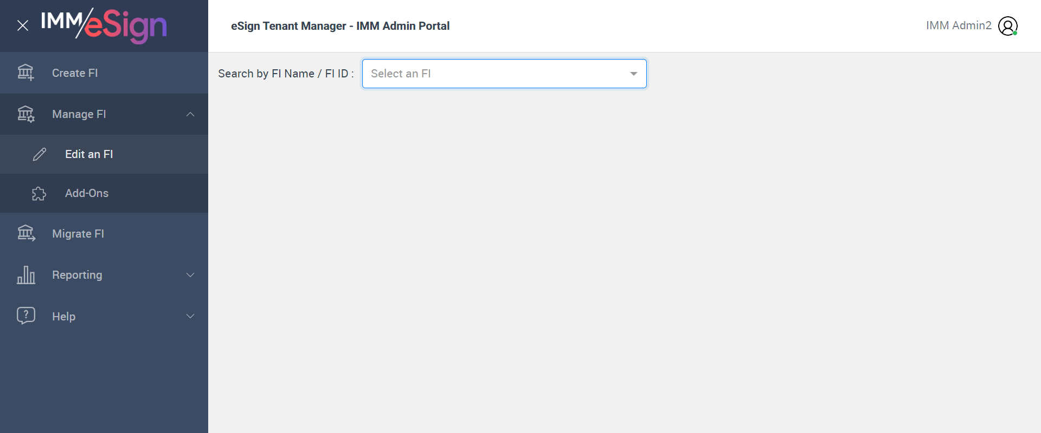This screenshot has height=433, width=1041.
Task: Select the Help menu label
Action: pyautogui.click(x=63, y=317)
